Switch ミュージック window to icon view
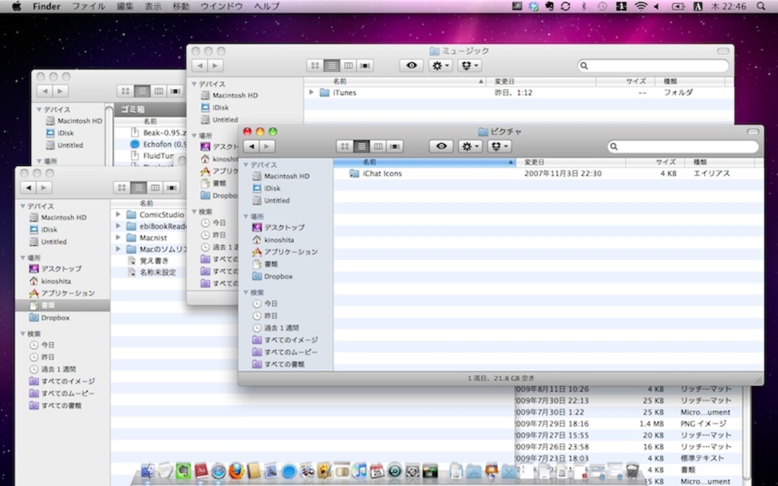 [315, 65]
